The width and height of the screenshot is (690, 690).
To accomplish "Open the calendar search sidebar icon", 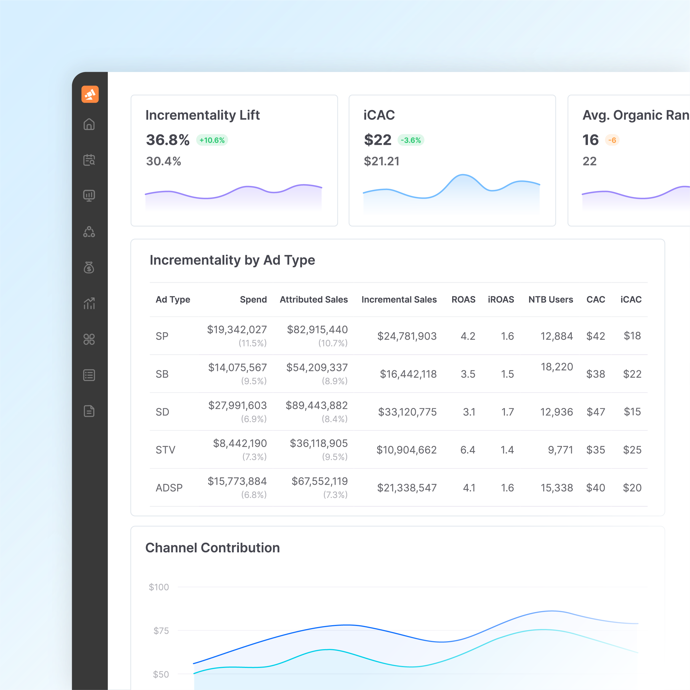I will (89, 160).
